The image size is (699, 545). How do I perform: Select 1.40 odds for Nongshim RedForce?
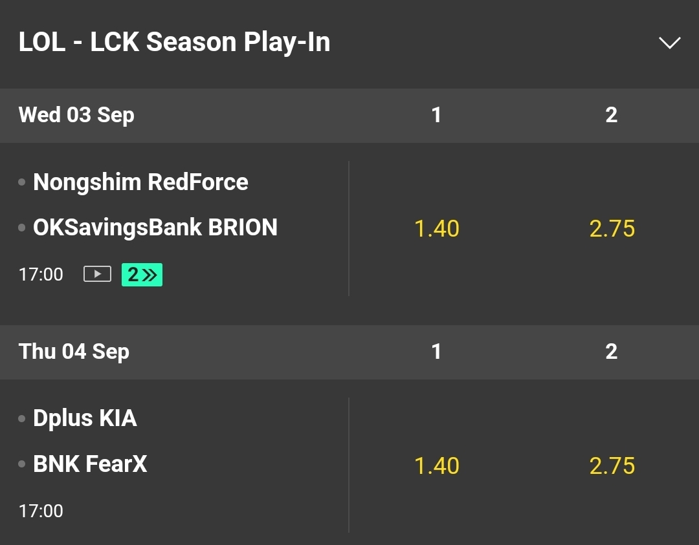tap(436, 229)
